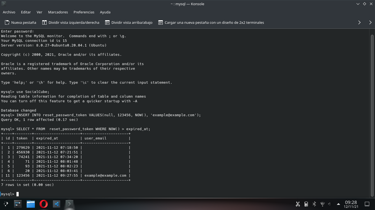
Task: Click '7 rows in set (0.00 sec)' text
Action: click(x=27, y=185)
